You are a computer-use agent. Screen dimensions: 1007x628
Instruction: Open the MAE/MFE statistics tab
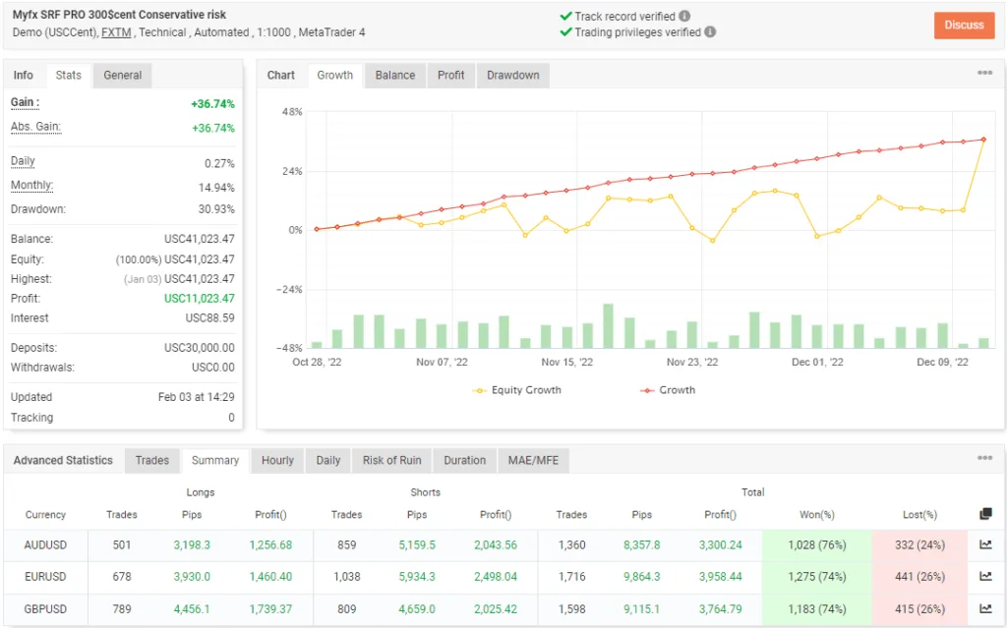(533, 460)
